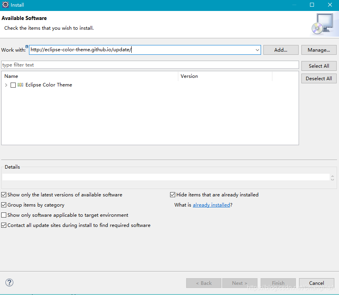The image size is (339, 295).
Task: Enable Show only software applicable to target environment
Action: 4,215
